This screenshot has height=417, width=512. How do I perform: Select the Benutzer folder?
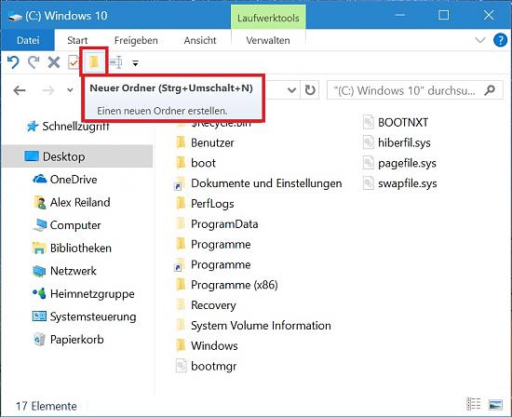pos(212,142)
